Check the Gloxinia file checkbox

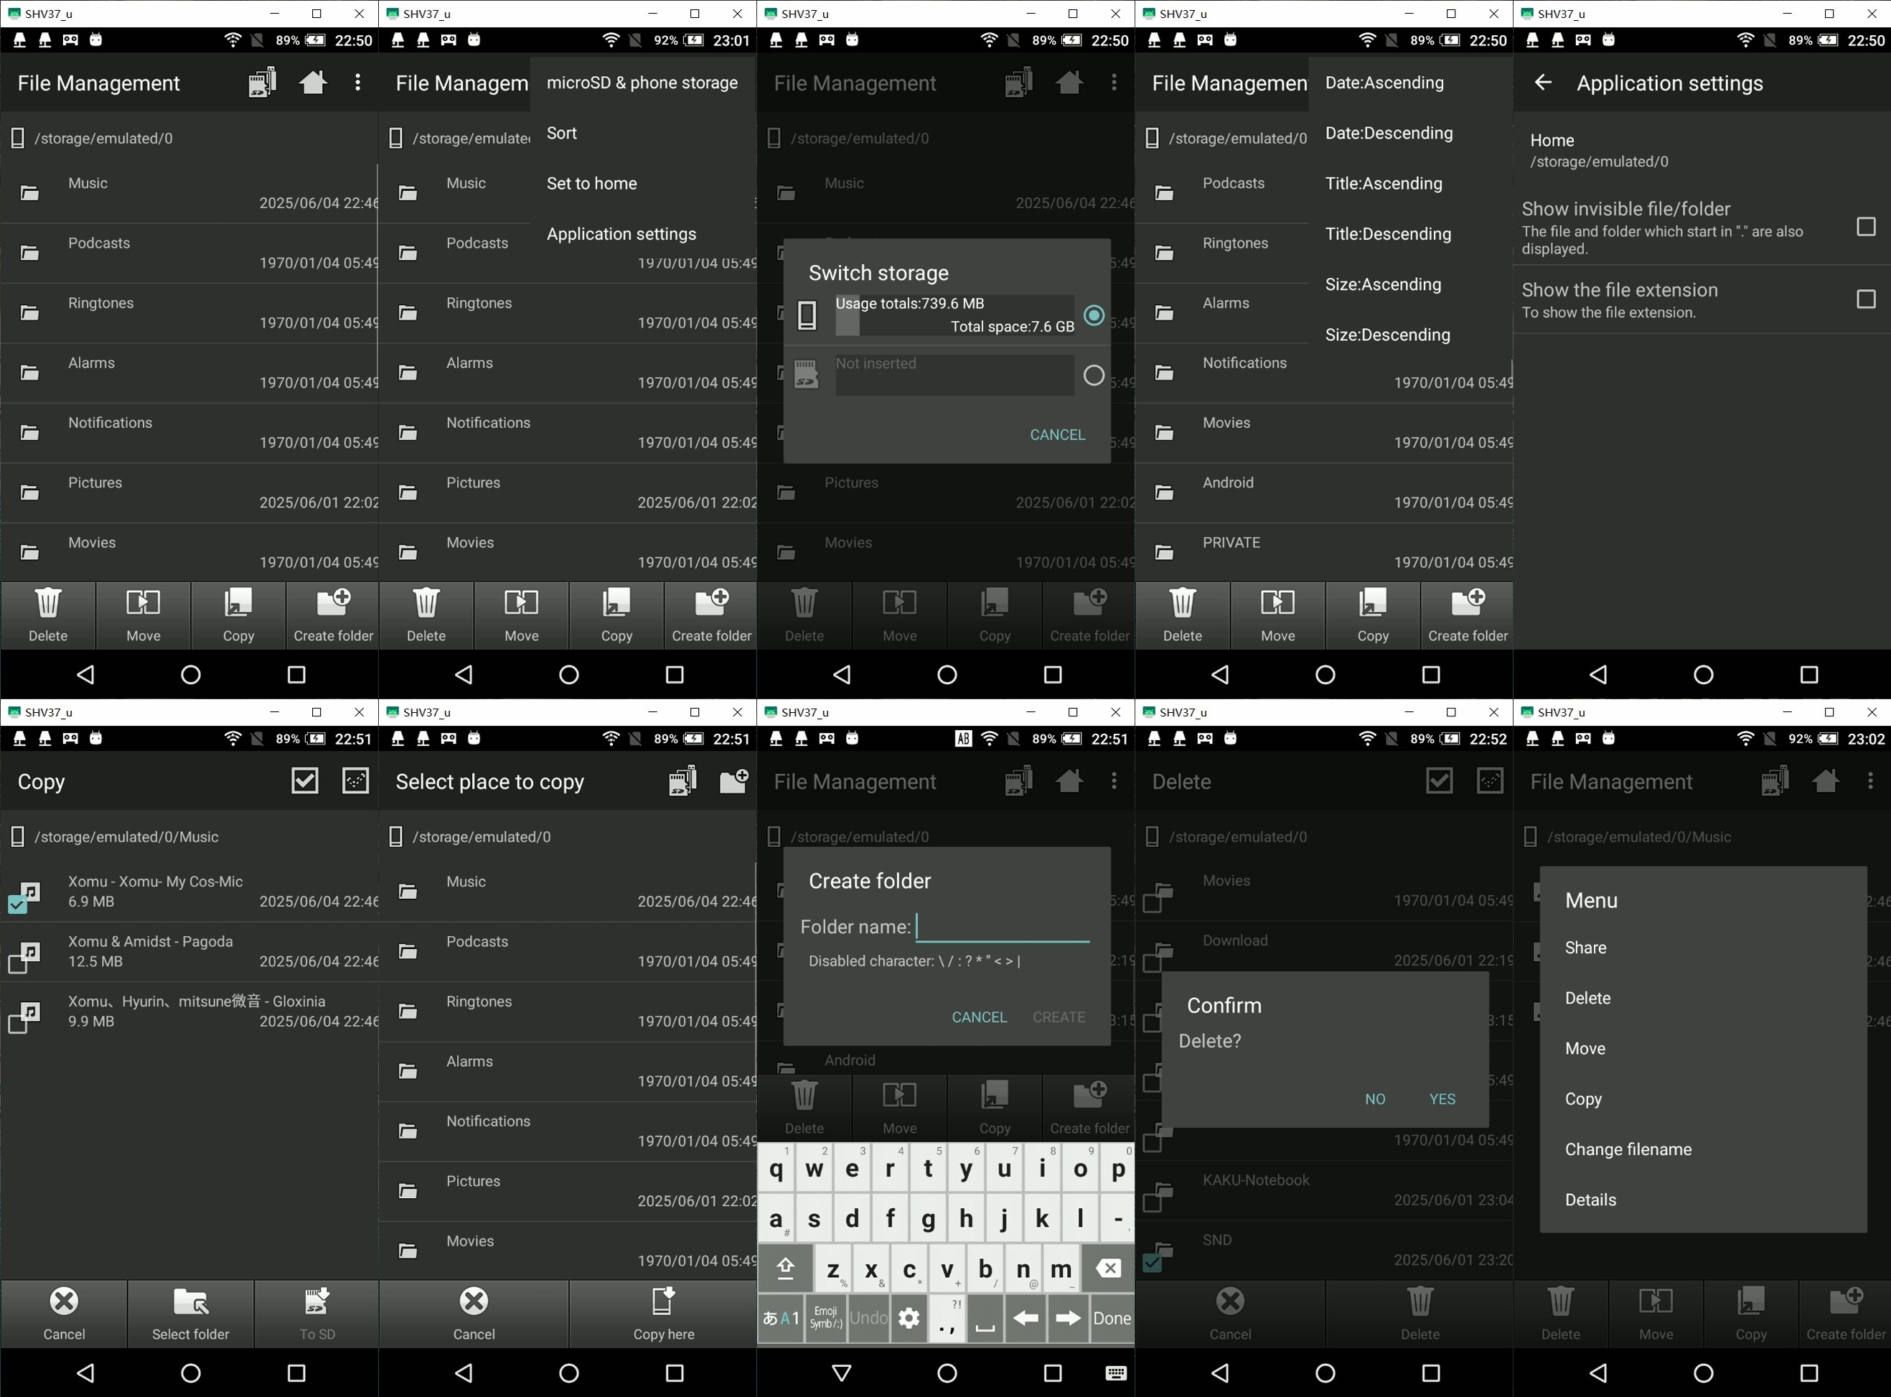pyautogui.click(x=18, y=1024)
